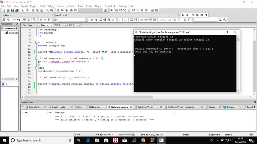Open the Build log tab
Image resolution: width=257 pixels, height=144 pixels.
[x=96, y=107]
